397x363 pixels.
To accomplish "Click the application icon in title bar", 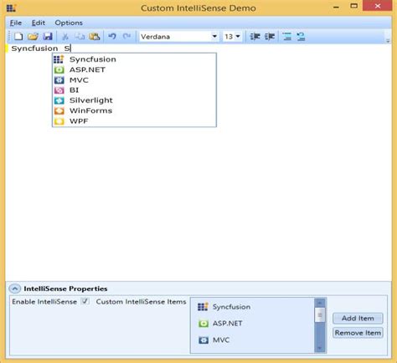I will (11, 8).
